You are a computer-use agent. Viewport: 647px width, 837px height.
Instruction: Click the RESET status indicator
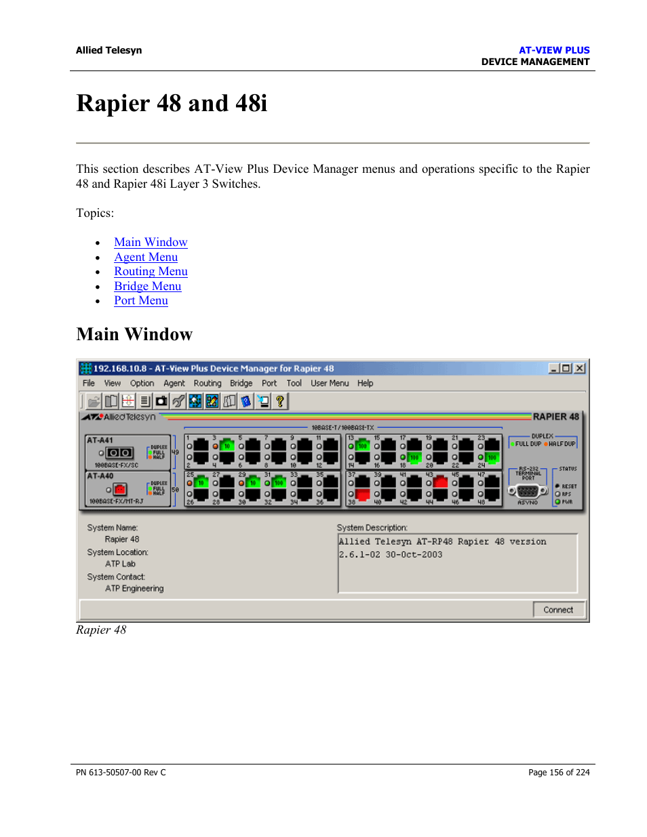(x=557, y=486)
